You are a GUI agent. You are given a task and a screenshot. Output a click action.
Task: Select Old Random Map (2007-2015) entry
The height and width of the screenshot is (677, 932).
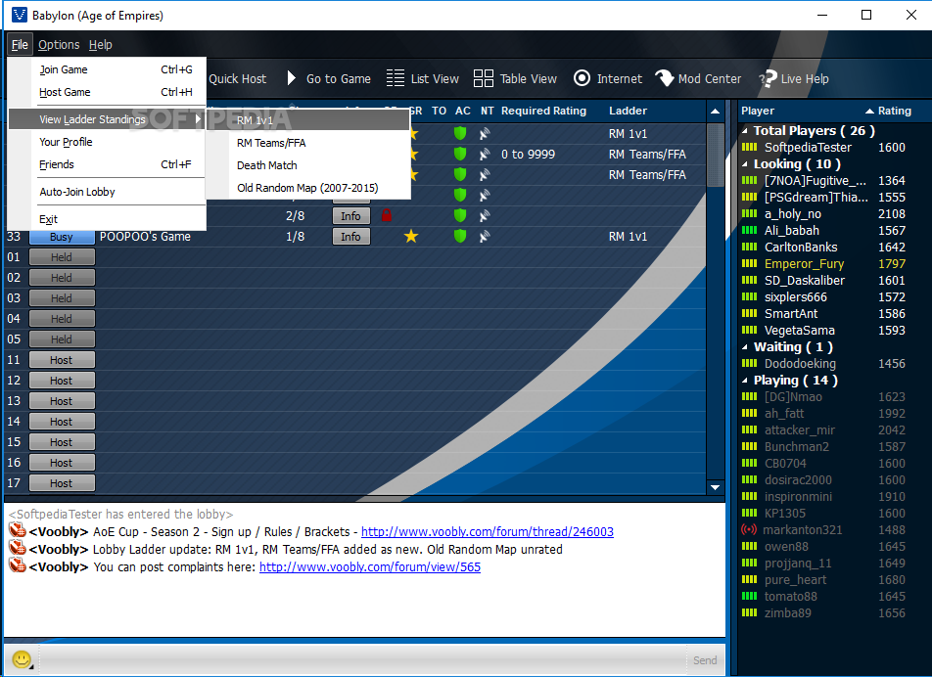click(x=308, y=188)
